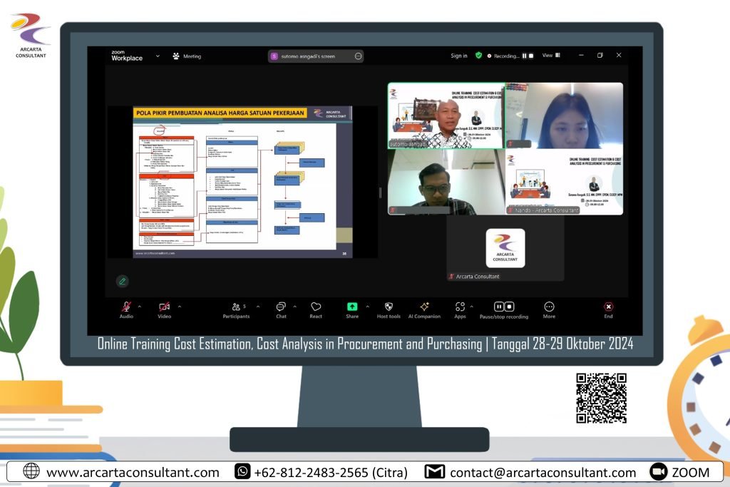Click the Sign in link

point(459,56)
